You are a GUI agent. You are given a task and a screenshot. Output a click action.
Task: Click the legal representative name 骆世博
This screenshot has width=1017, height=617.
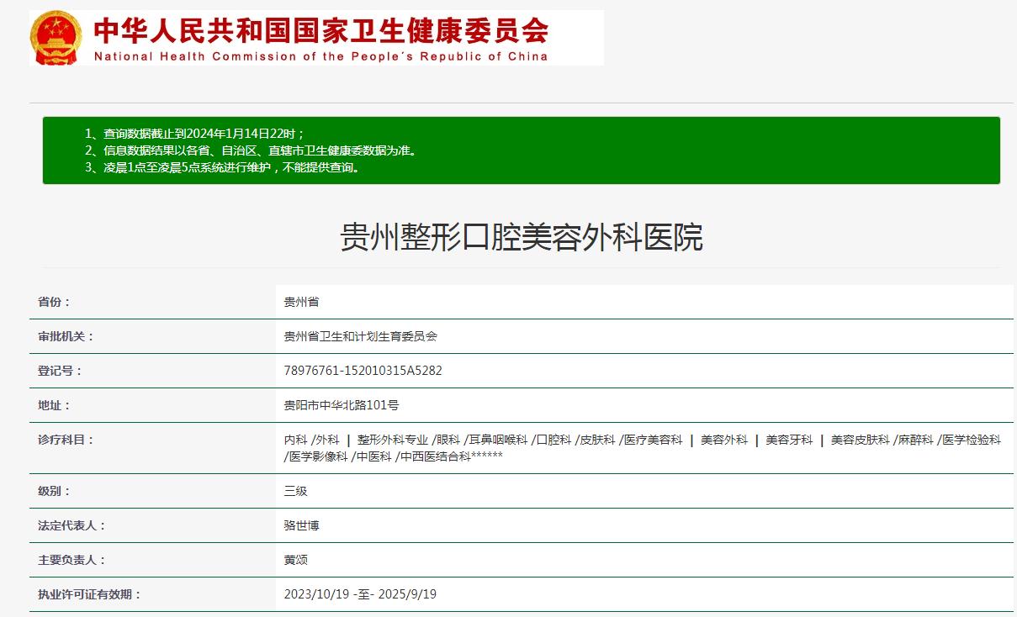click(301, 525)
